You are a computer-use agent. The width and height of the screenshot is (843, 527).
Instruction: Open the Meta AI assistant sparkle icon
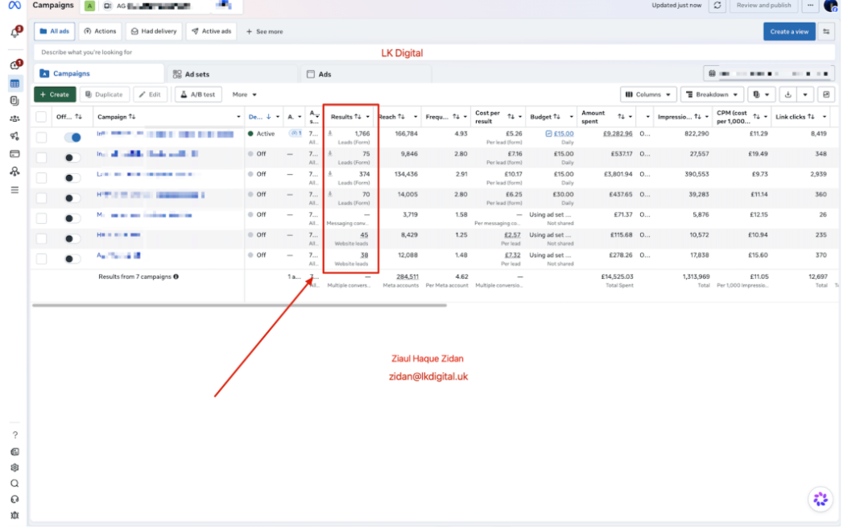click(x=820, y=499)
